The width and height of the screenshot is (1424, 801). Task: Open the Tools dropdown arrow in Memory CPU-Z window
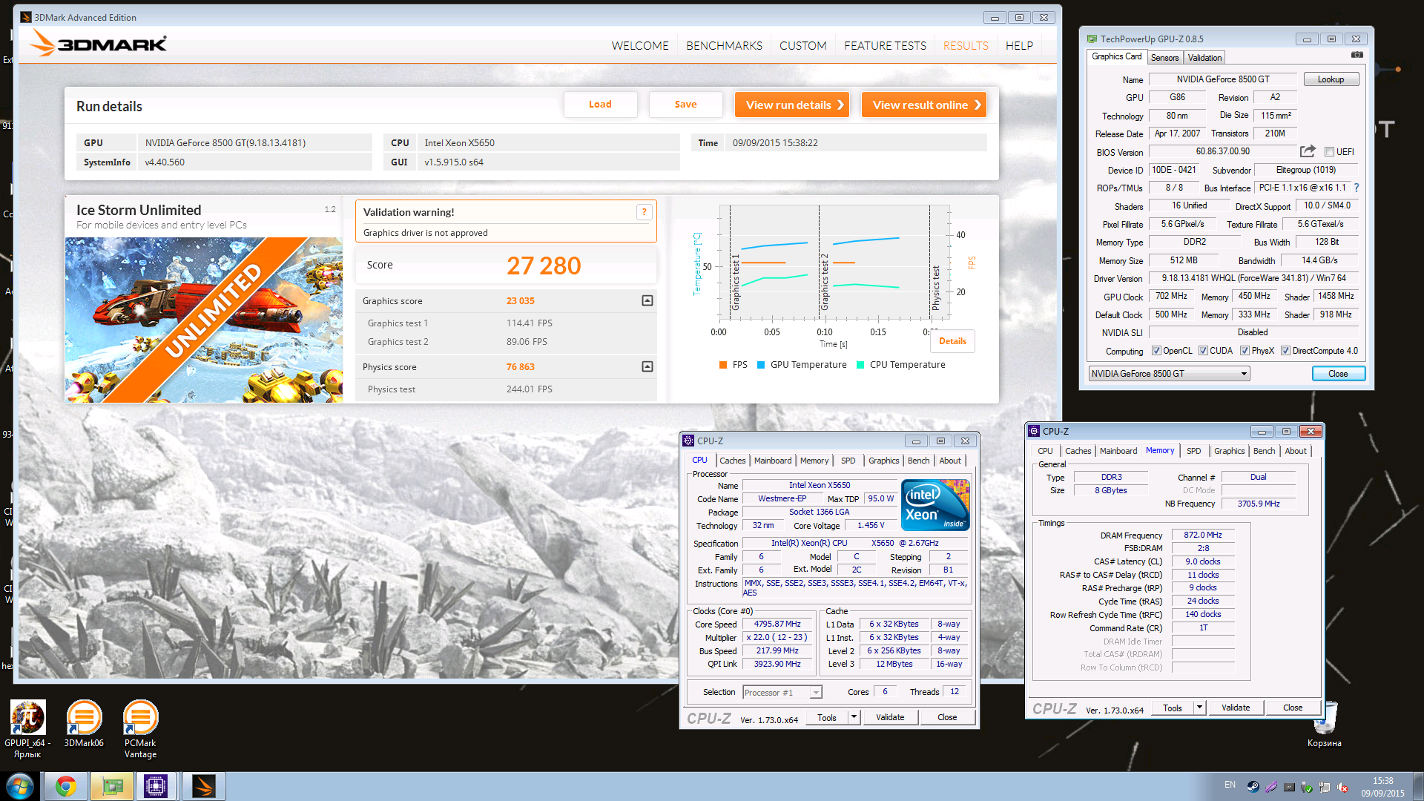click(1199, 708)
